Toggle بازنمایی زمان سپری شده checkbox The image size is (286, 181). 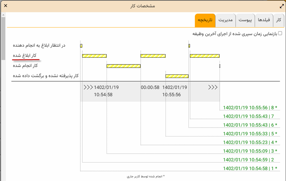point(280,33)
